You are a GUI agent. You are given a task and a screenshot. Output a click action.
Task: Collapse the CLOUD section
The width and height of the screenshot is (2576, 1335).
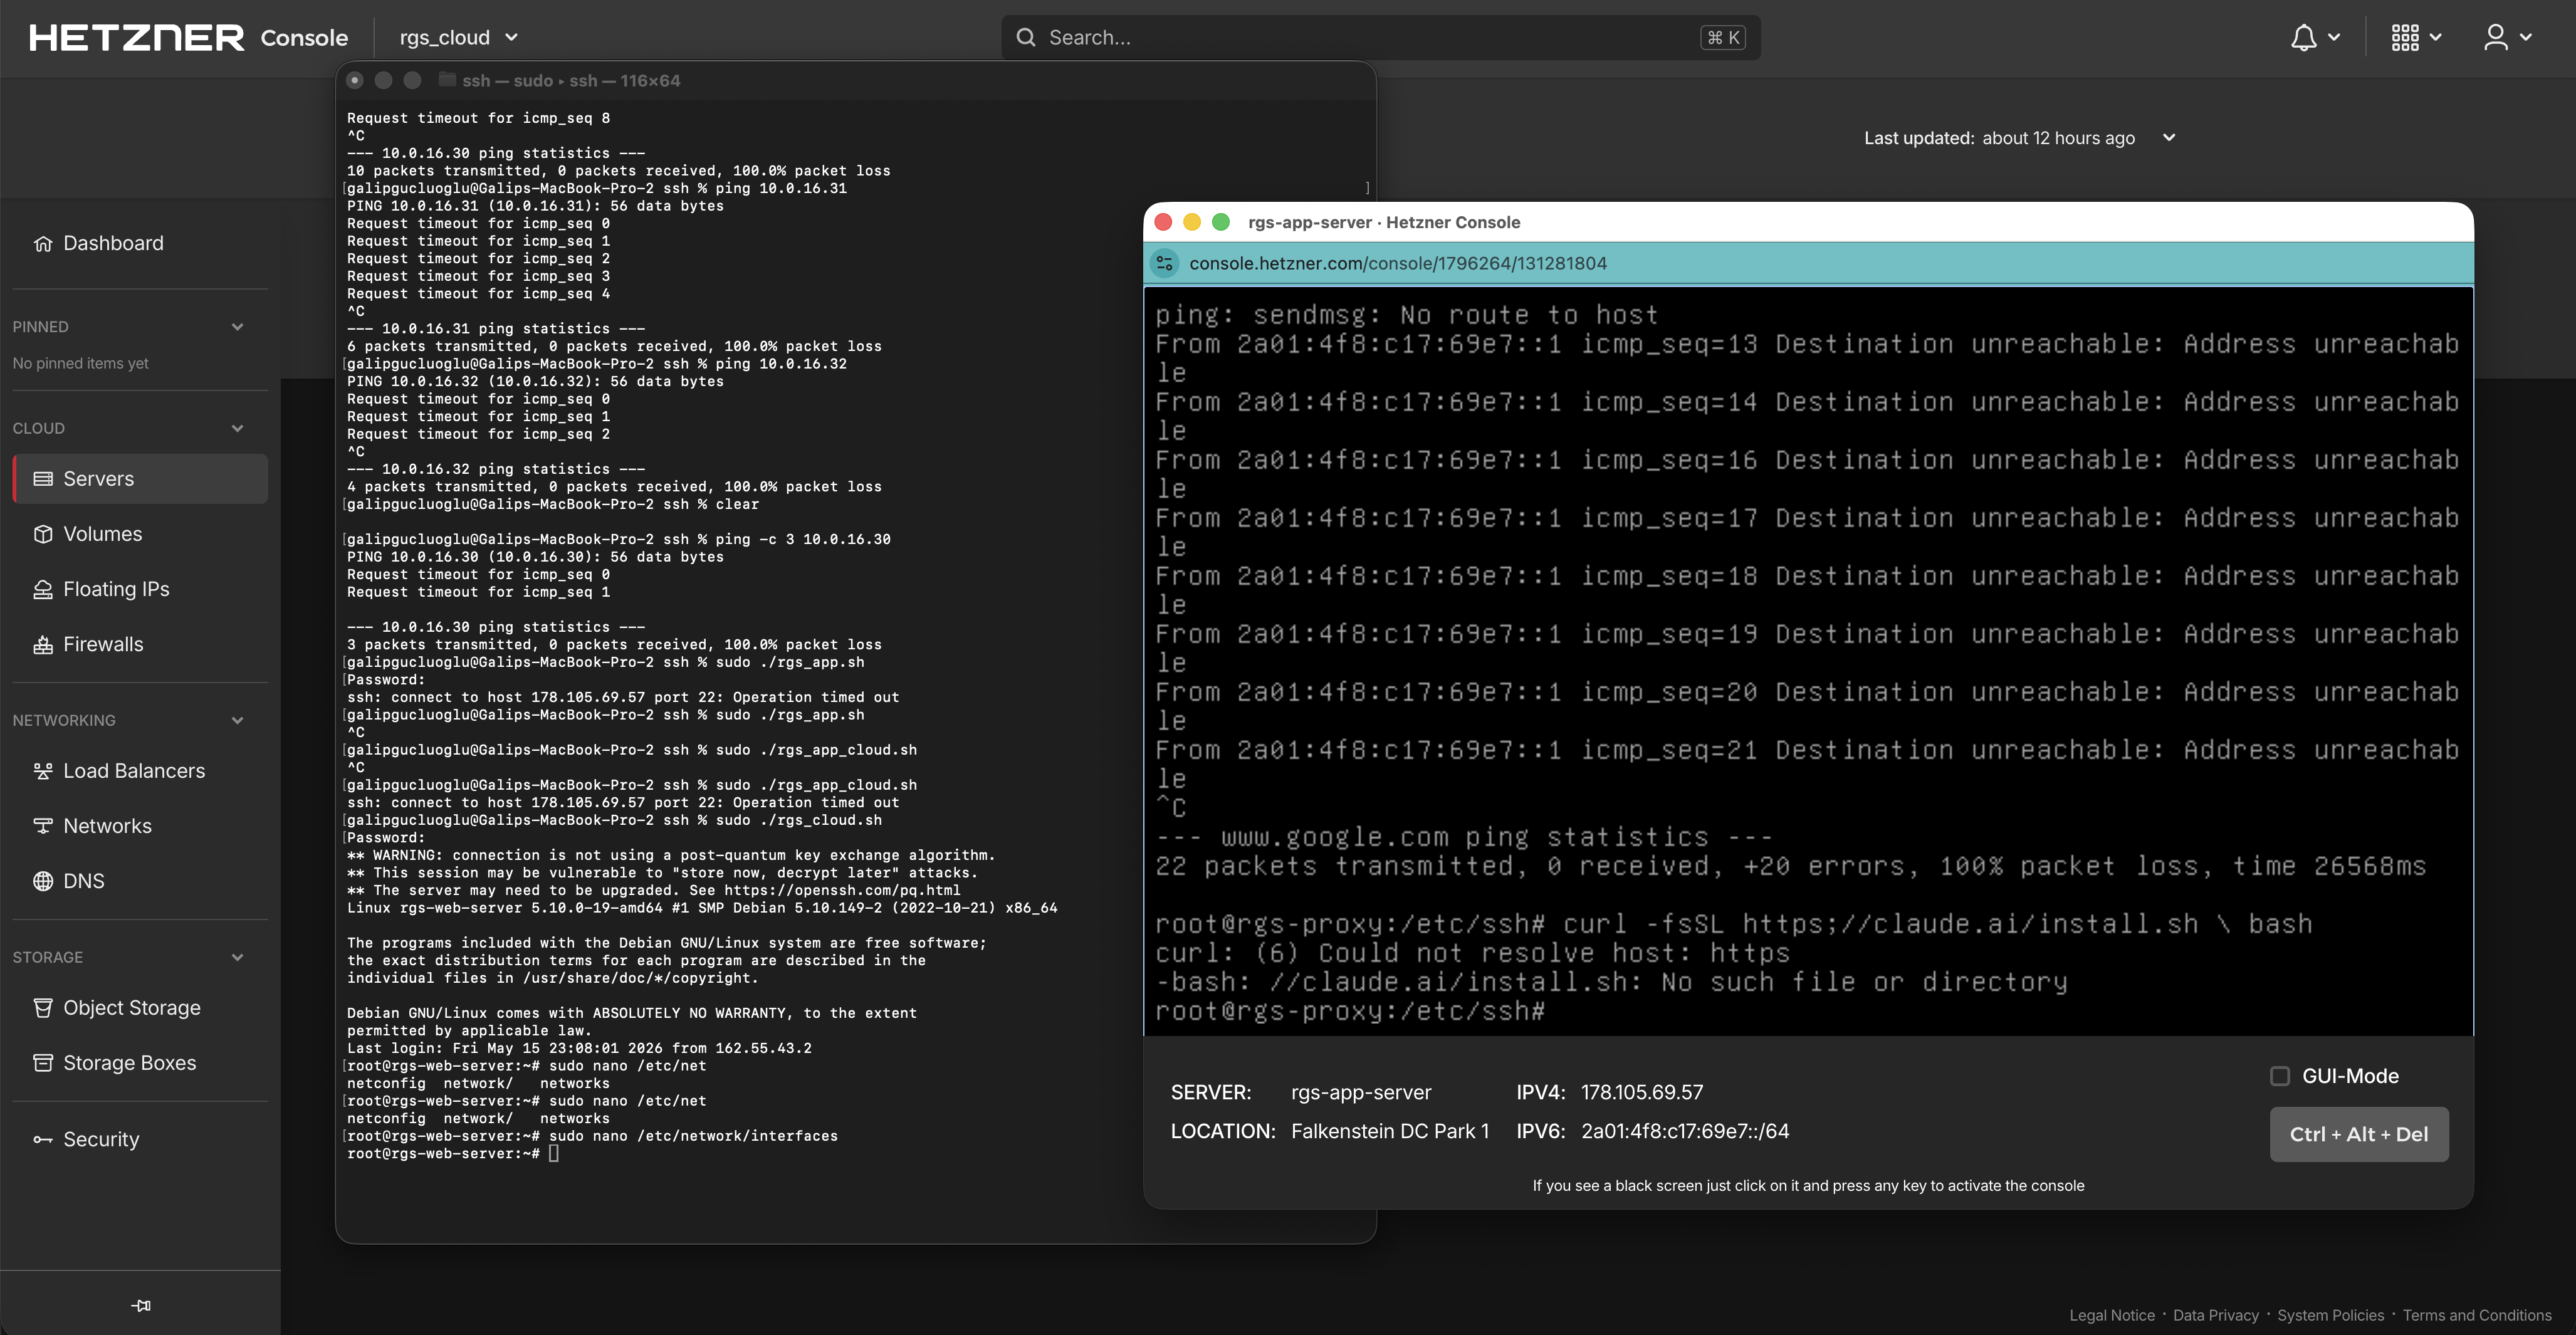237,428
